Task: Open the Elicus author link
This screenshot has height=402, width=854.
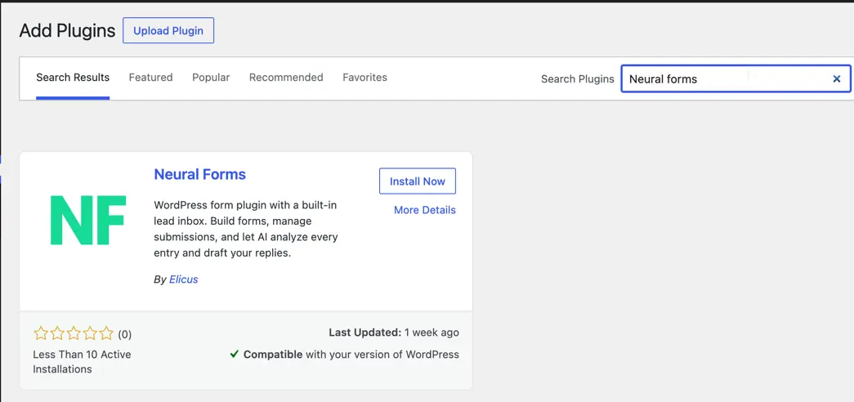Action: [184, 279]
